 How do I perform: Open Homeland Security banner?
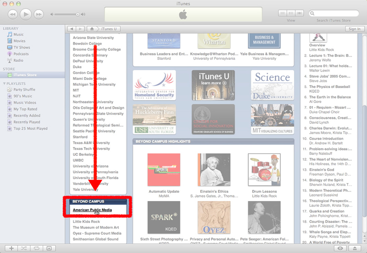(x=154, y=85)
